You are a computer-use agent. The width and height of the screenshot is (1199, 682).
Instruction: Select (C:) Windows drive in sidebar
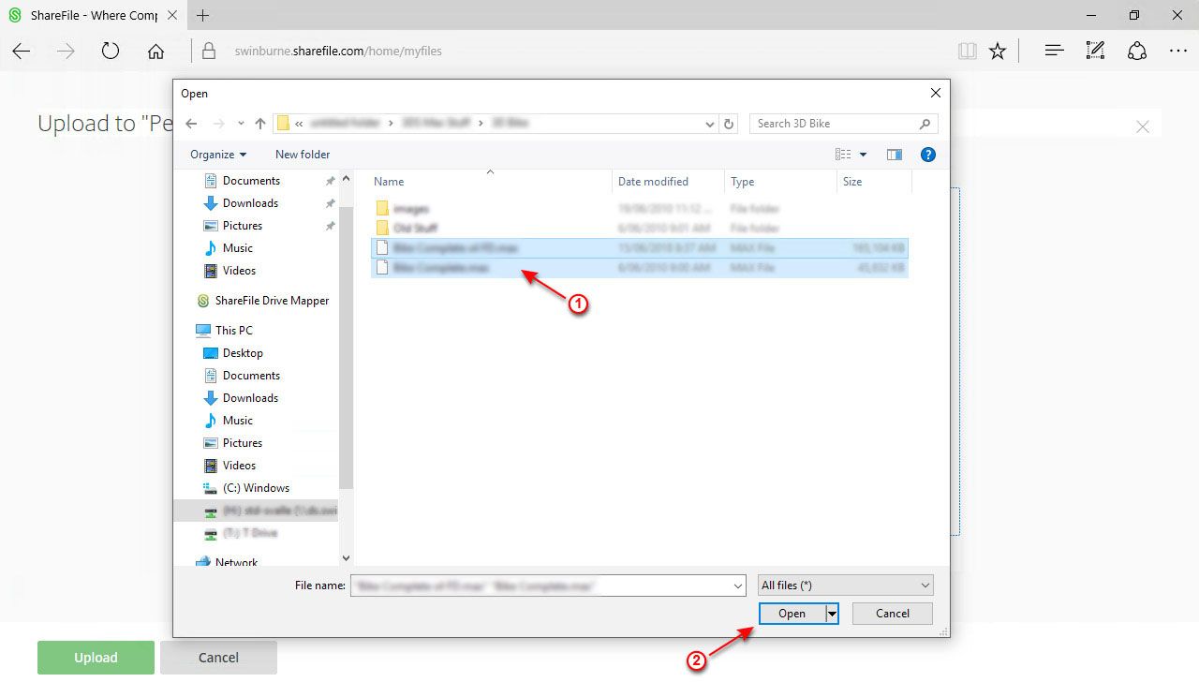[255, 488]
